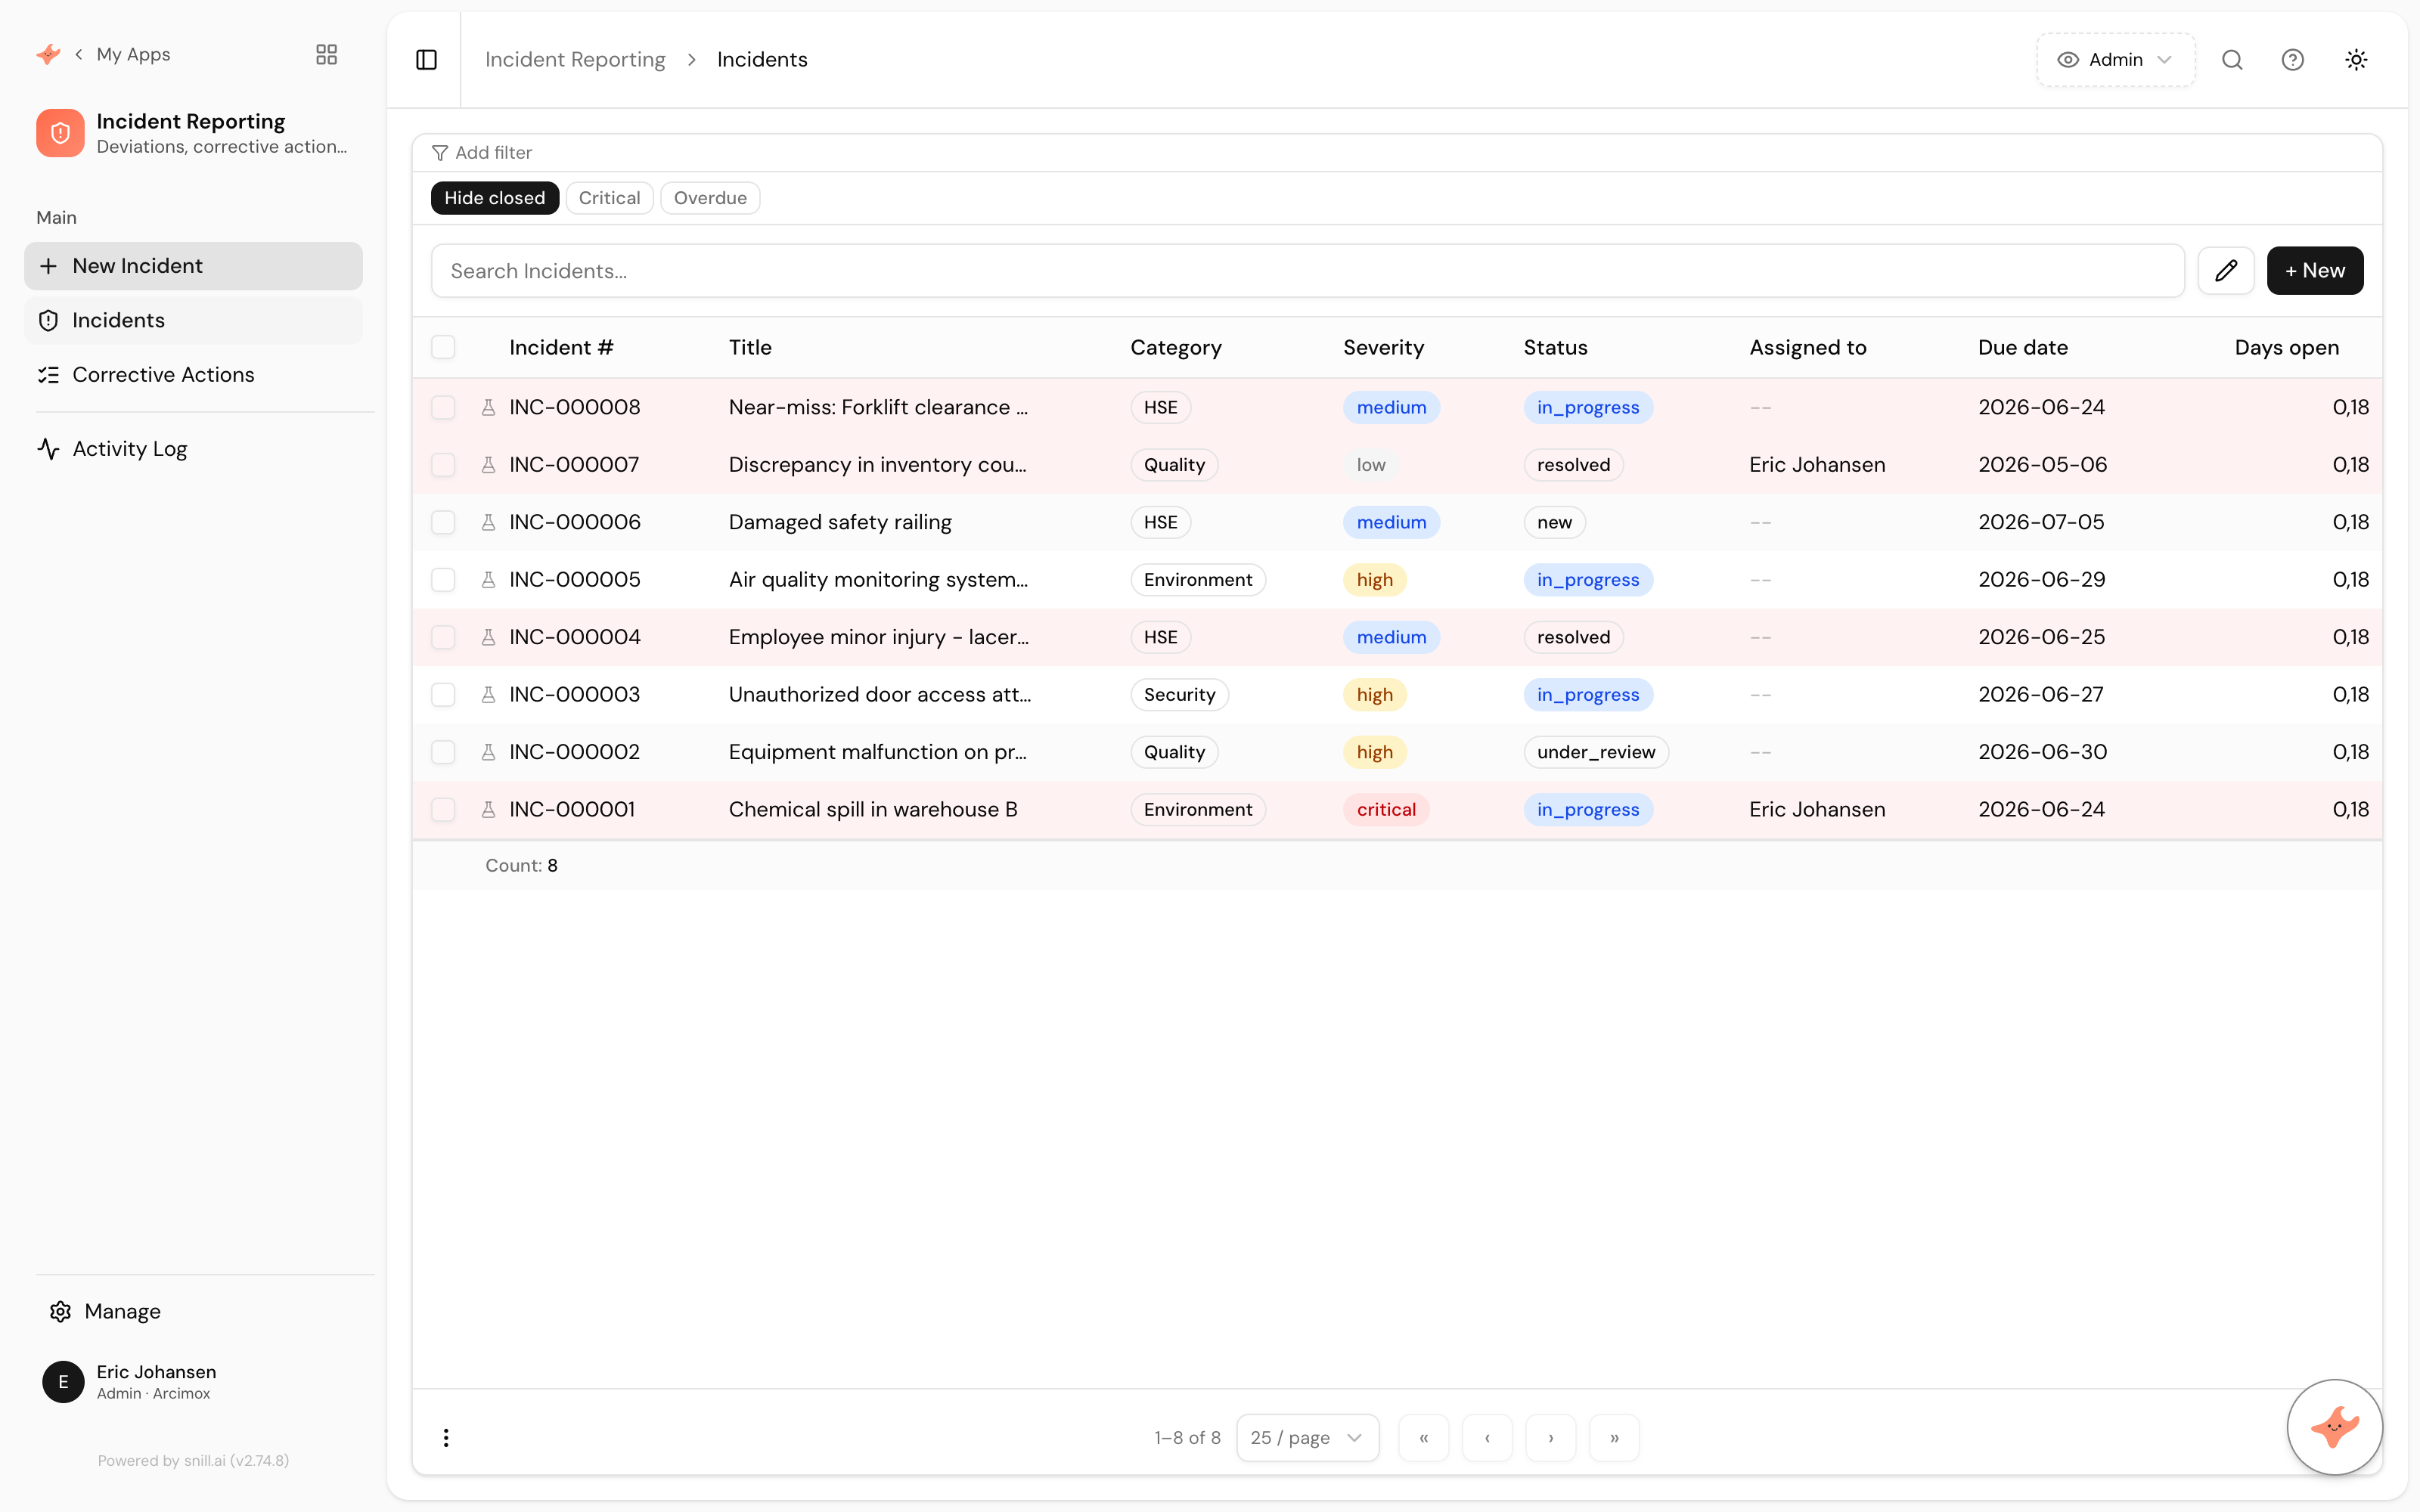Click the flask icon on INC-000005
The width and height of the screenshot is (2420, 1512).
(488, 580)
